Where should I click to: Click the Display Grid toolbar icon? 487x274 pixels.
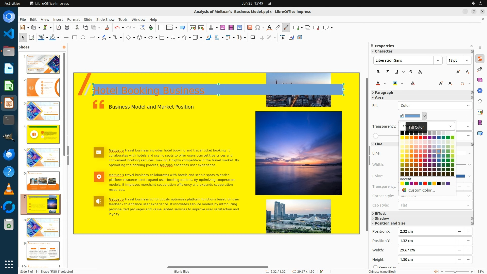click(x=161, y=28)
